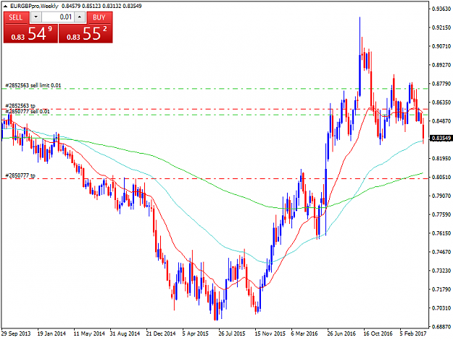Decrease lot volume with down arrow
This screenshot has height=340, width=453.
pyautogui.click(x=36, y=17)
